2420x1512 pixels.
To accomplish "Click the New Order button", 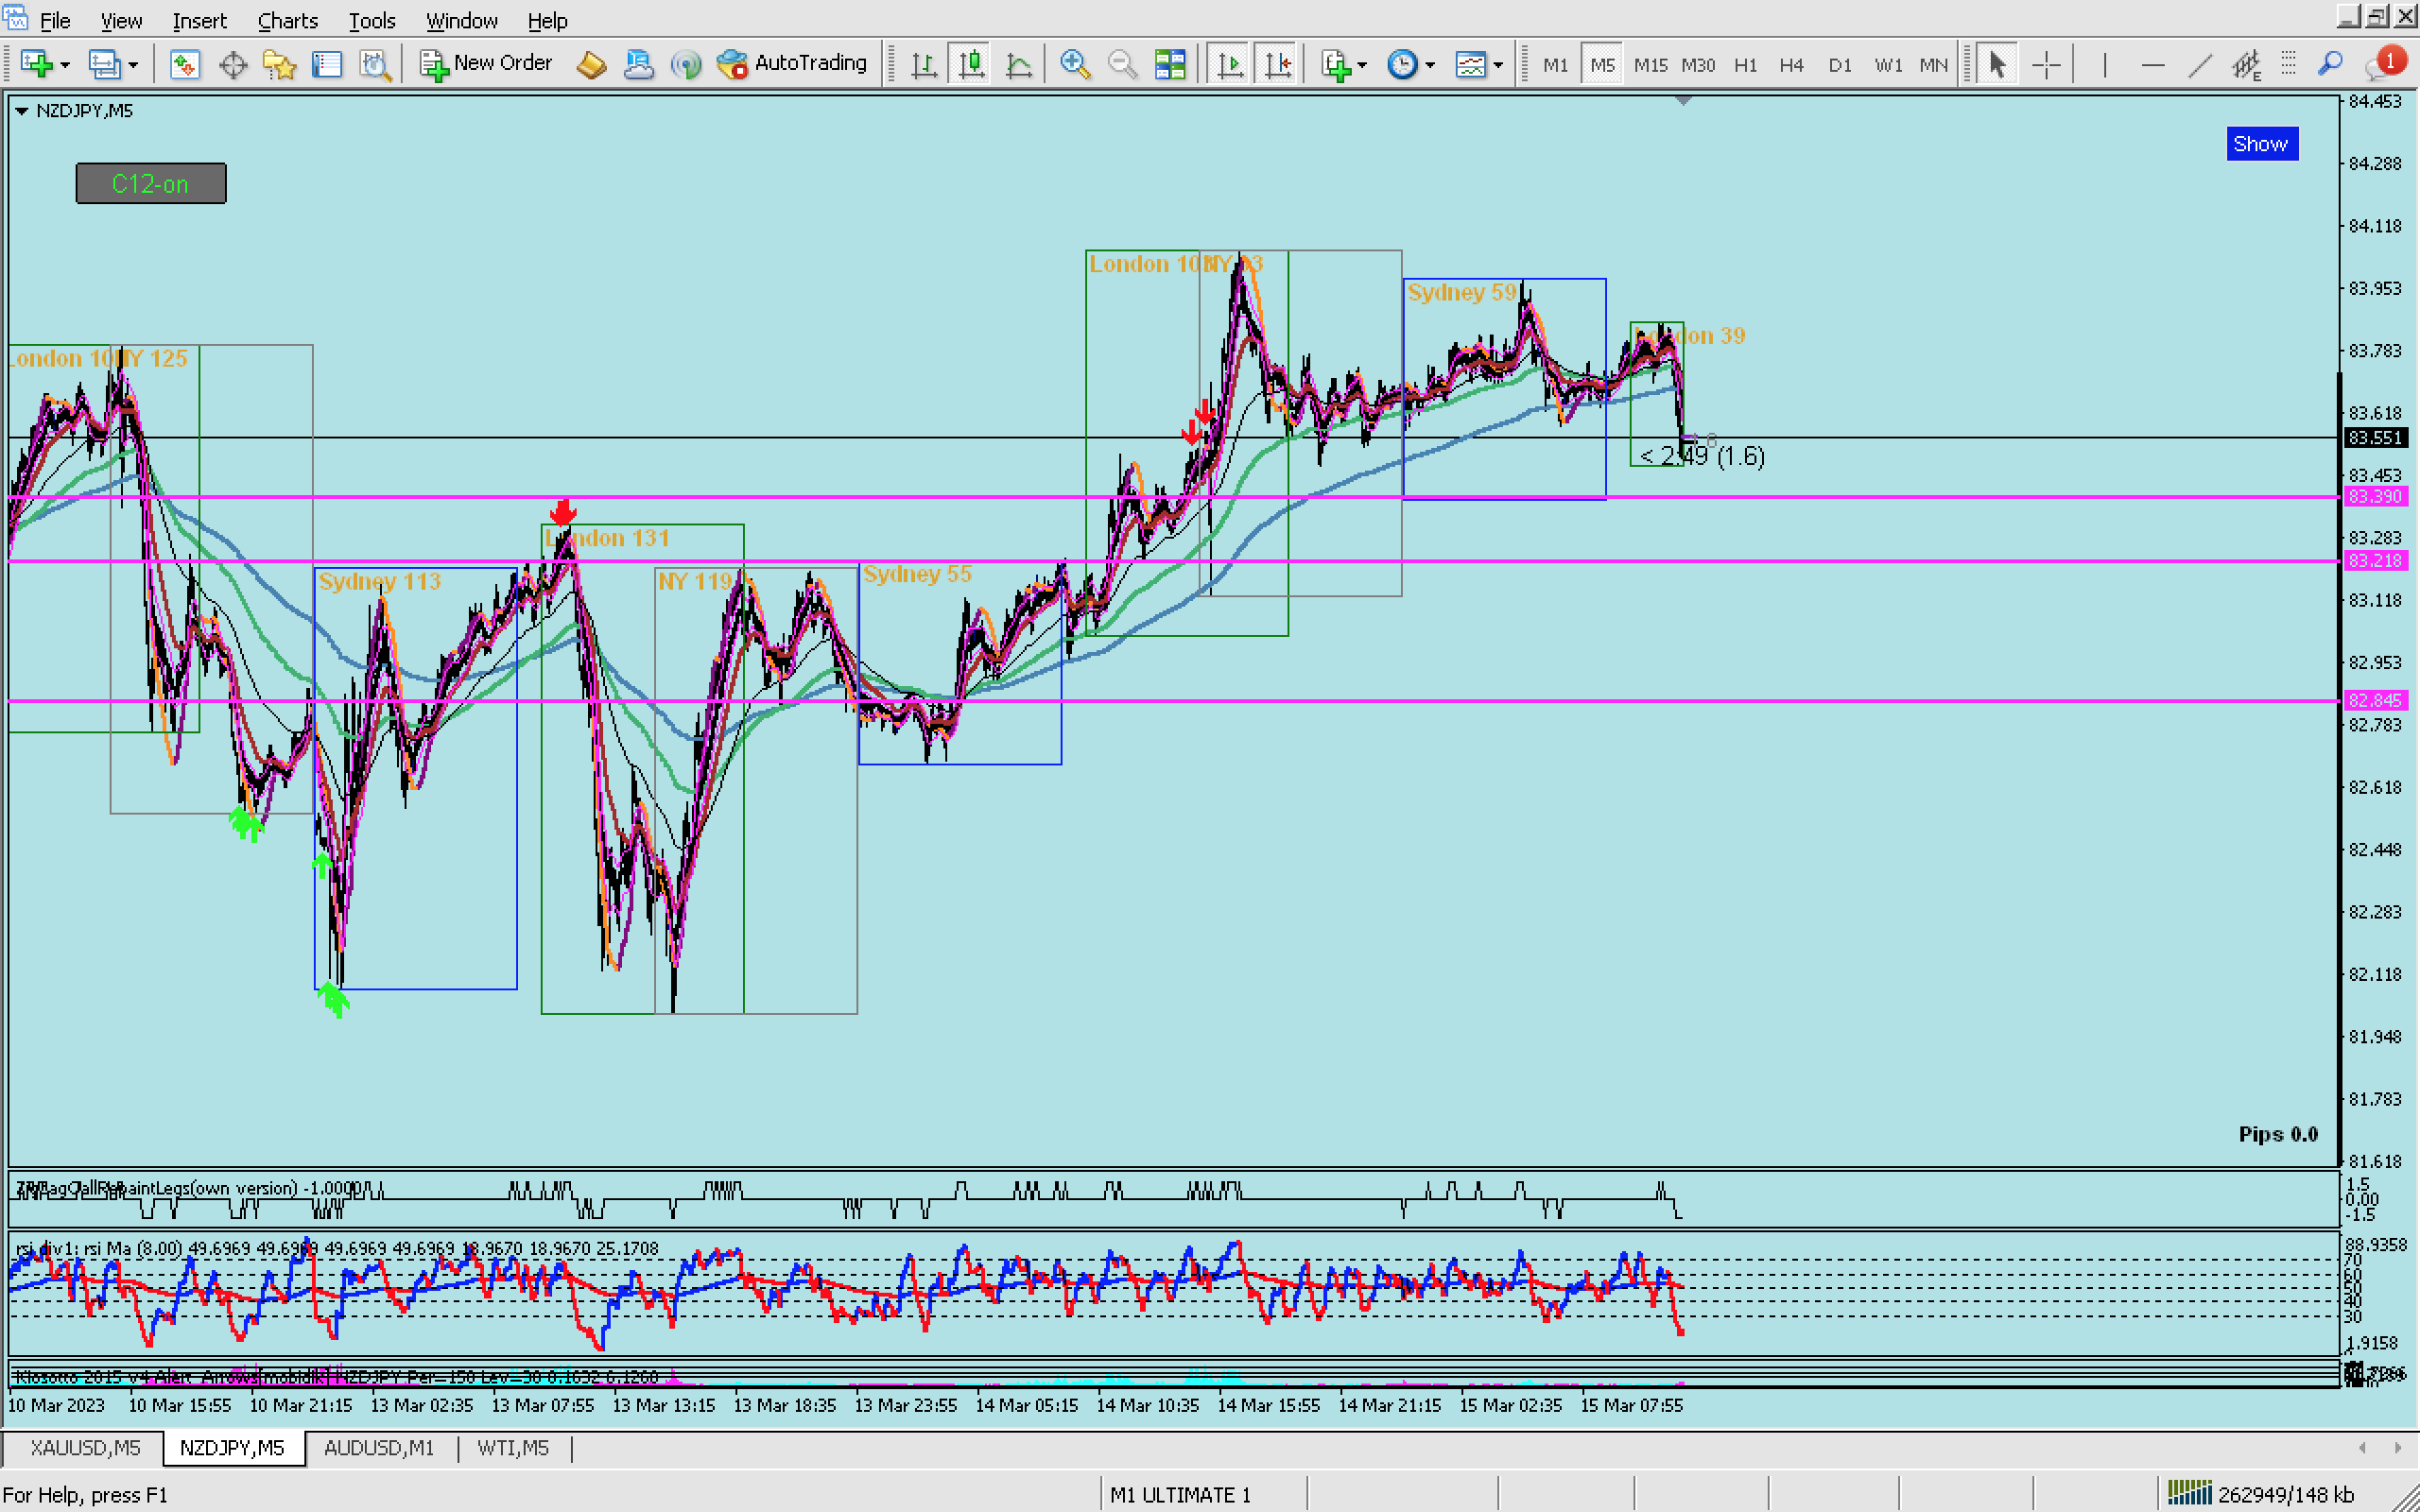I will click(486, 64).
